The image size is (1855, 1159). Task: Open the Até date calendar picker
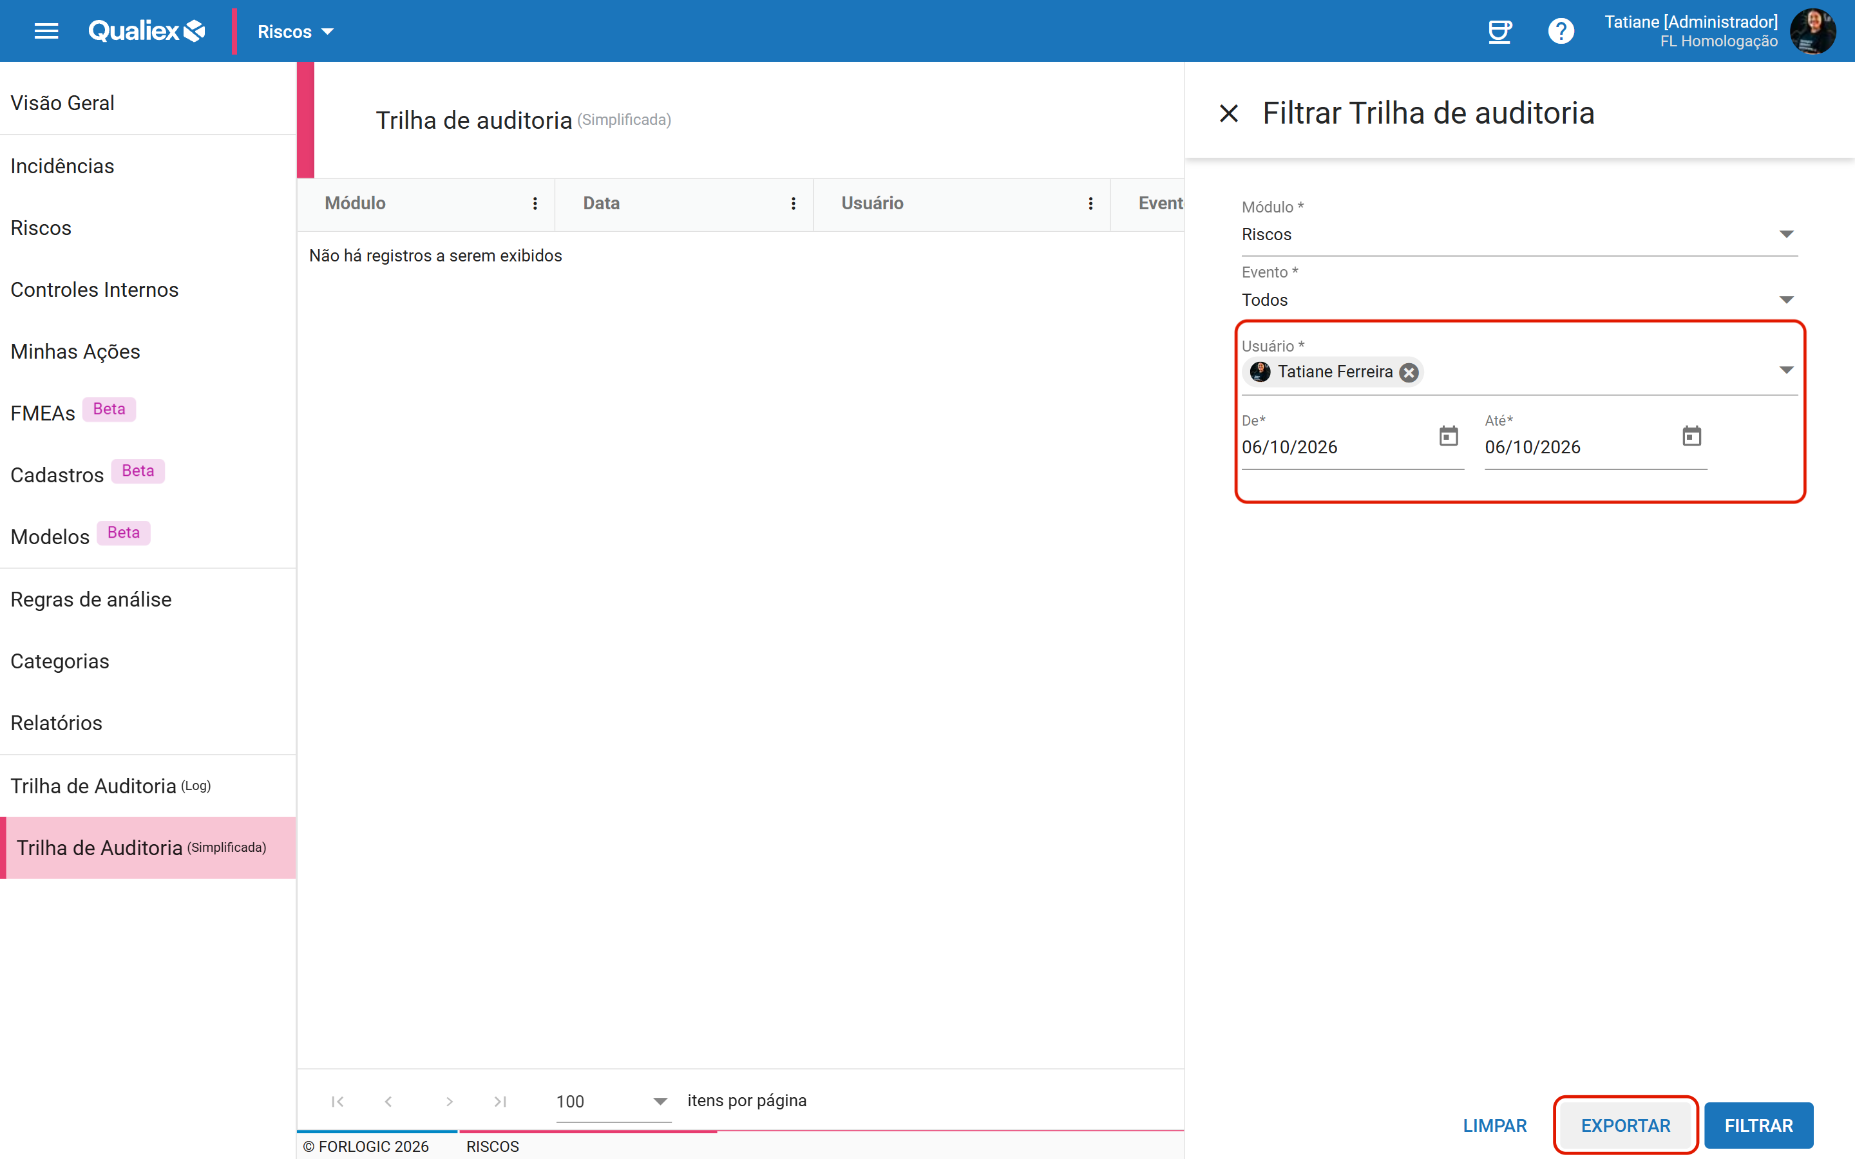[1692, 436]
